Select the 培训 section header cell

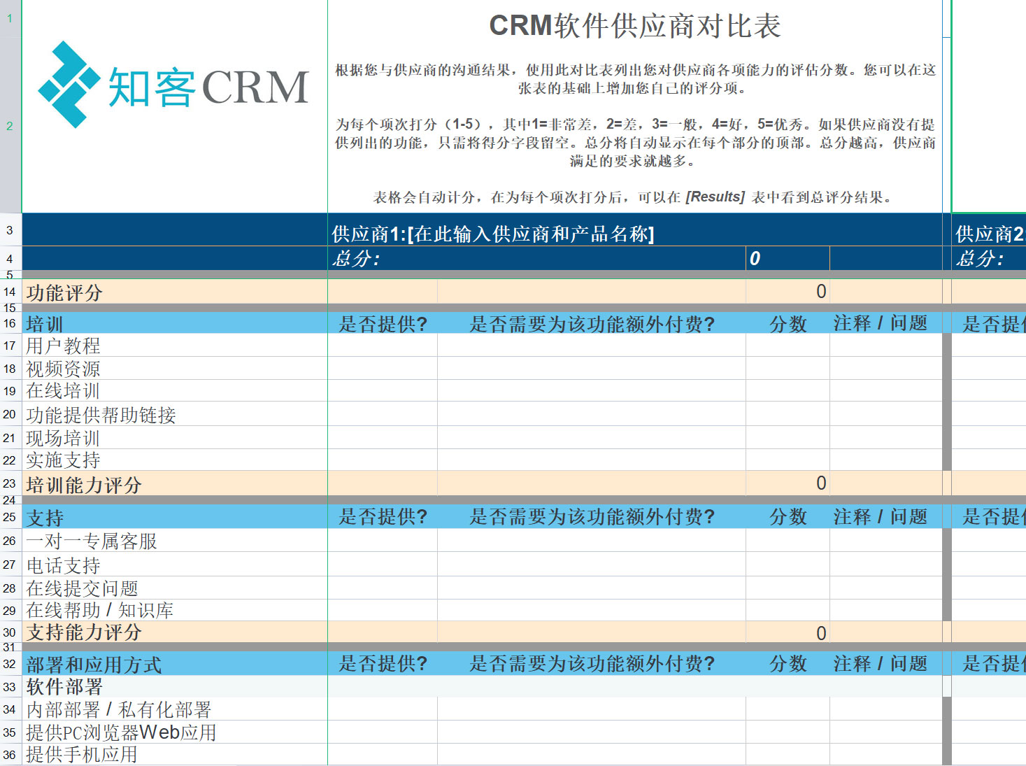pos(175,323)
